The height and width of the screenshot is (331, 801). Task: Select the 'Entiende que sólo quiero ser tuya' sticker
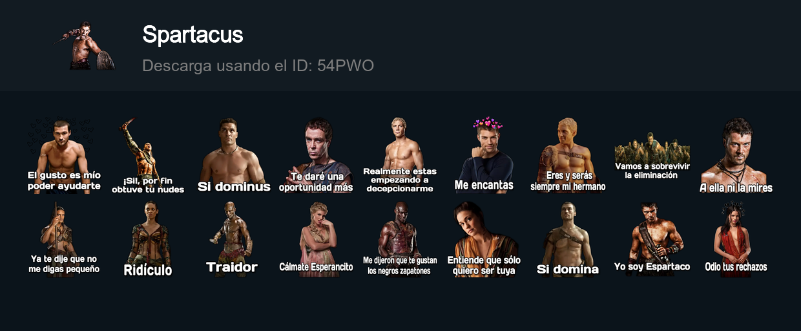(x=484, y=240)
